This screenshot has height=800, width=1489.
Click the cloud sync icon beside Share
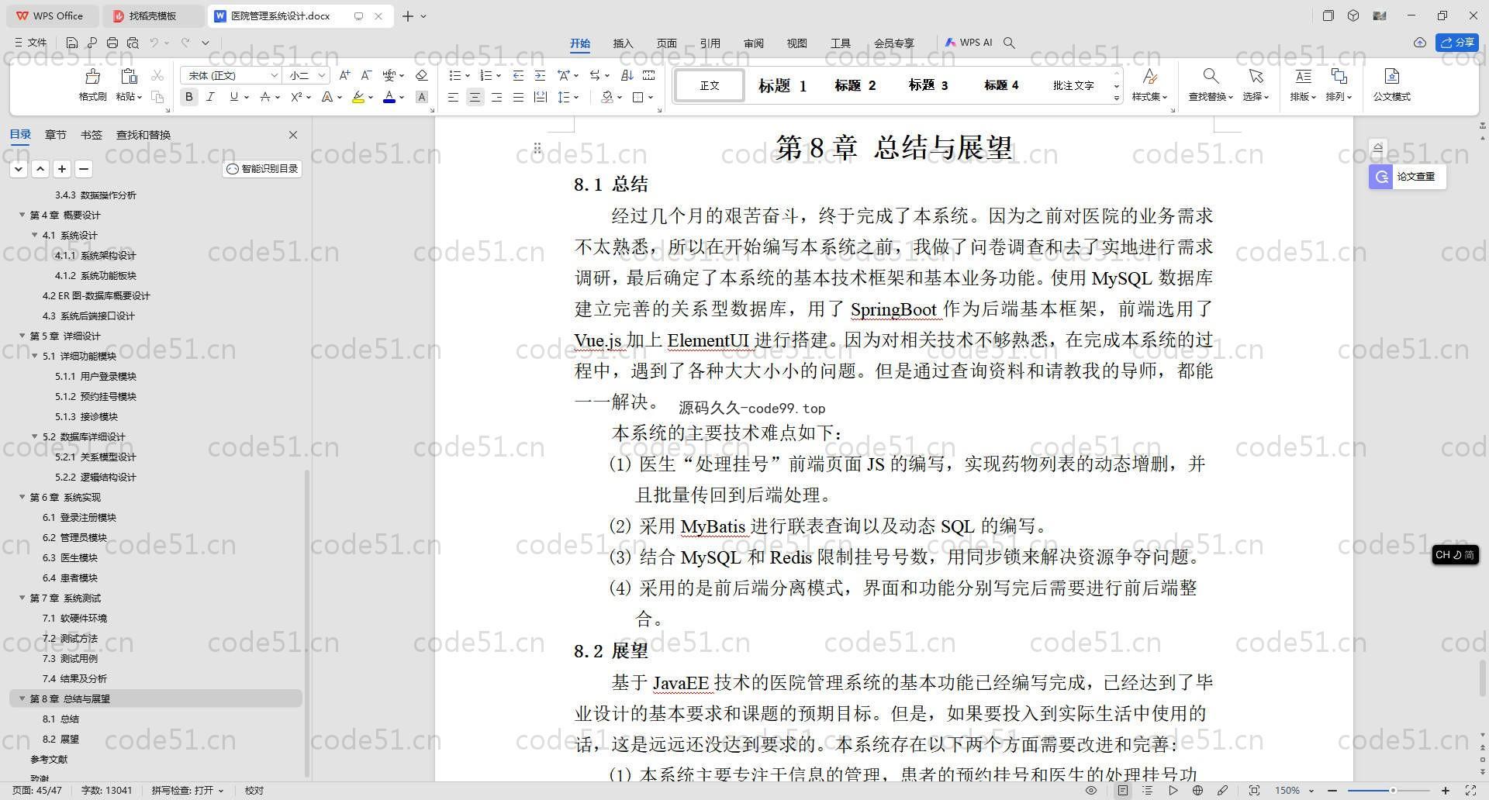1419,43
